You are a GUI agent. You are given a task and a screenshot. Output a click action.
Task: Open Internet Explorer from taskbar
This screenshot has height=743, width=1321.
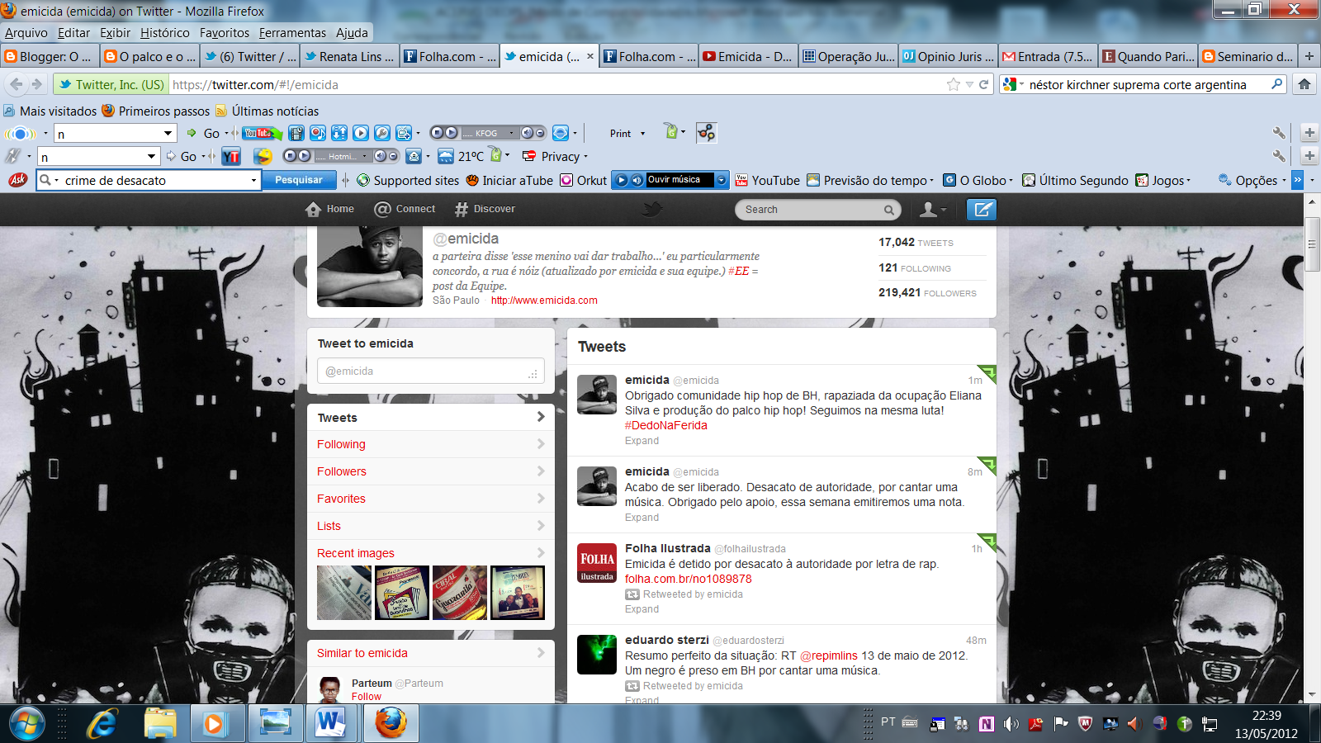pos(102,724)
